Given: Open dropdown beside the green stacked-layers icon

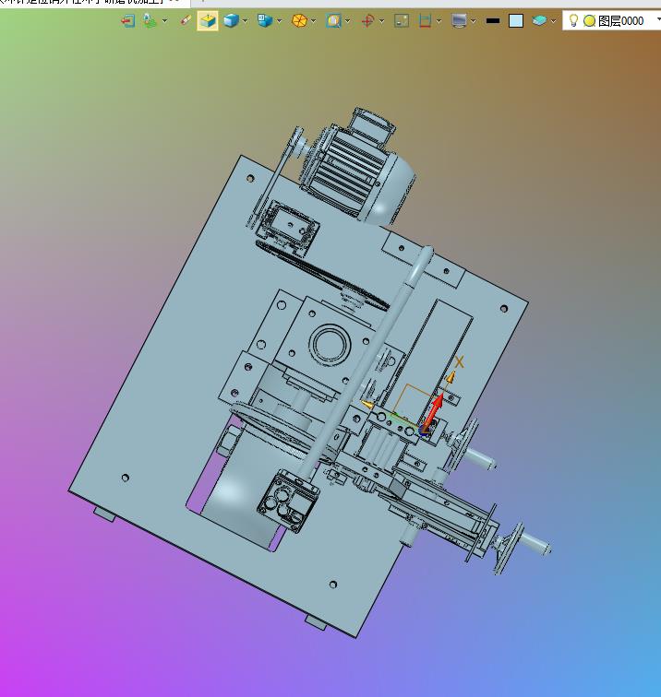Looking at the screenshot, I should (164, 21).
